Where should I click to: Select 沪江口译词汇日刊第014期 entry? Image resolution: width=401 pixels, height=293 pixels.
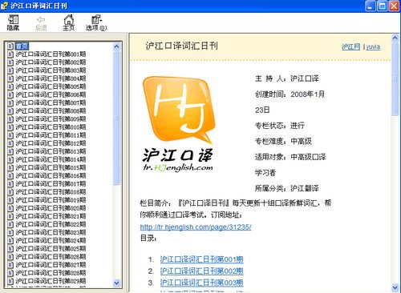point(51,159)
